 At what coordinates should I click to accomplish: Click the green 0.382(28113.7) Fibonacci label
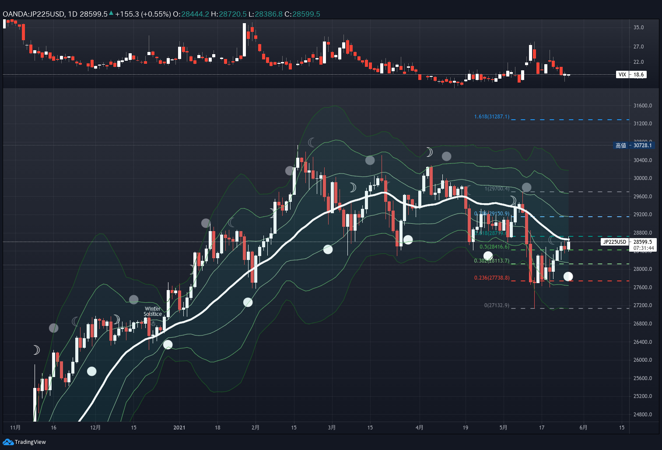click(x=492, y=261)
